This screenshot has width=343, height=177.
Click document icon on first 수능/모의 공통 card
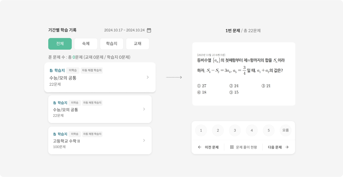point(51,70)
